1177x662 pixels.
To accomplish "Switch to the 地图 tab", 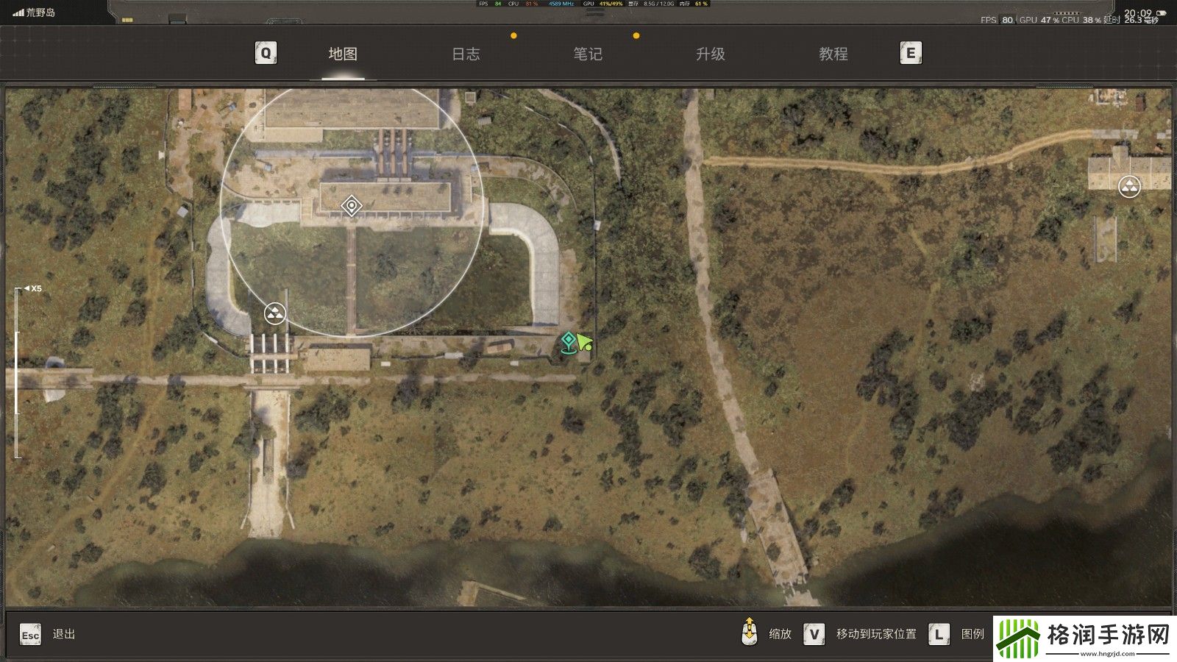I will point(343,54).
